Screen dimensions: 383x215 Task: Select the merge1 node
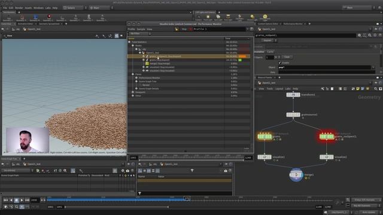[x=296, y=175]
